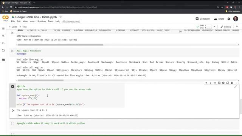Add a new Code cell
242x136 pixels.
[13, 27]
